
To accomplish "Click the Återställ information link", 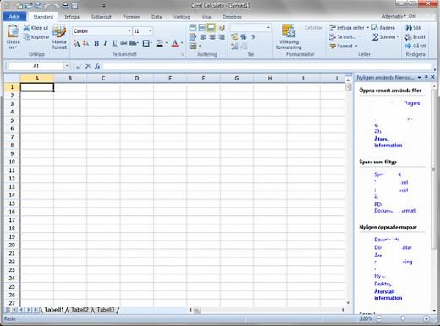I will [x=388, y=295].
